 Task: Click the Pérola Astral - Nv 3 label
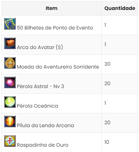click(x=40, y=86)
